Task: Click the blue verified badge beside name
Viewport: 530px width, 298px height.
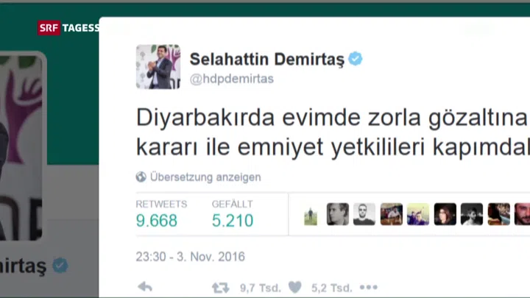Action: tap(356, 59)
